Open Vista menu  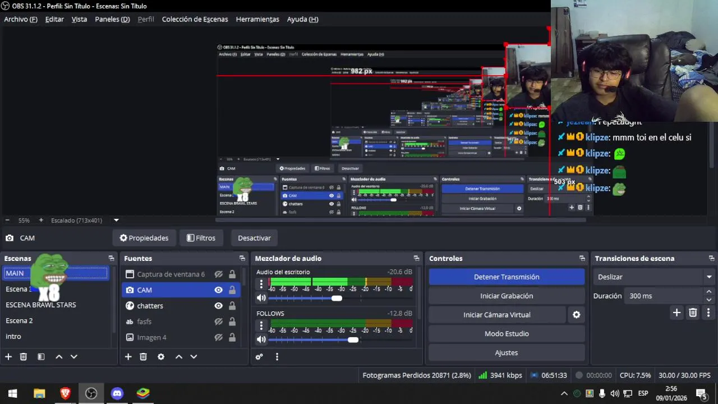coord(79,19)
